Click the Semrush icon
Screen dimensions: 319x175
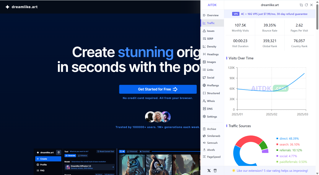[x=204, y=143]
